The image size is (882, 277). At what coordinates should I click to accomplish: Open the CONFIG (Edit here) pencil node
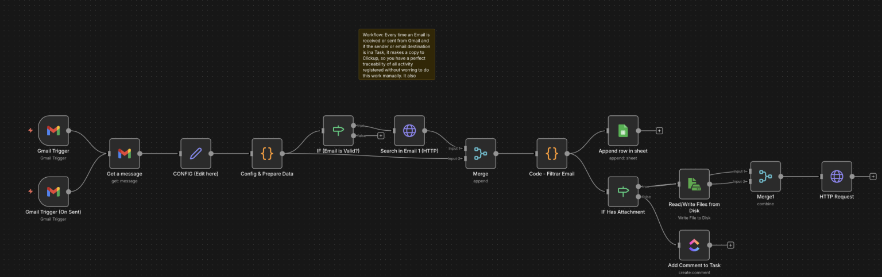click(x=196, y=153)
